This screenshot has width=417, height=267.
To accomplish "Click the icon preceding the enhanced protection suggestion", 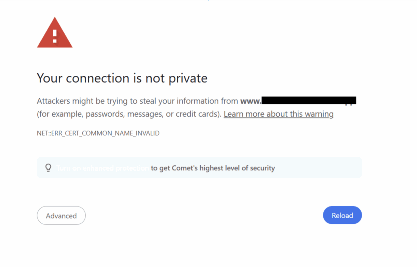I will 48,167.
